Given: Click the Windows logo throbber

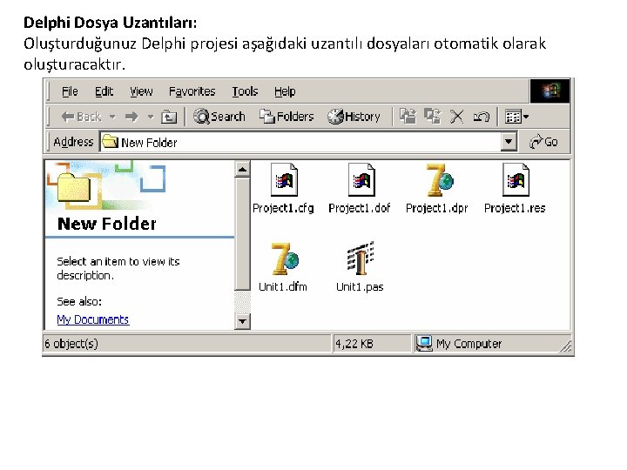Looking at the screenshot, I should [x=549, y=91].
